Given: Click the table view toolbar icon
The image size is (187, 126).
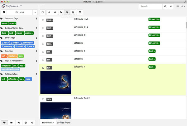Looking at the screenshot, I should click(x=80, y=12).
